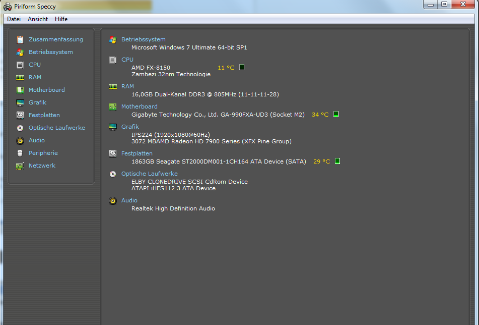Click the Realtek High Definition Audio text
The height and width of the screenshot is (325, 479).
coord(173,208)
